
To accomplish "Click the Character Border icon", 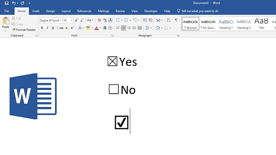I will (x=110, y=20).
